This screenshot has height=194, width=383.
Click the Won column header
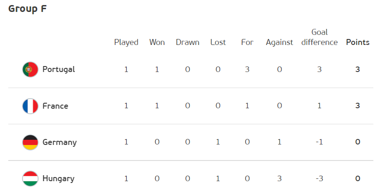tap(157, 42)
